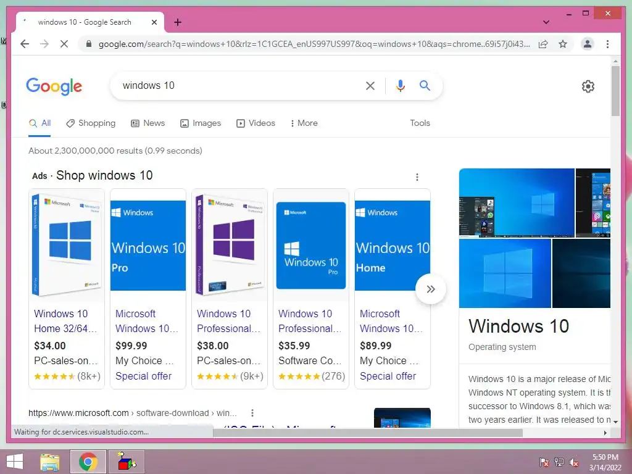The height and width of the screenshot is (474, 632).
Task: Stop loading the page
Action: (64, 44)
